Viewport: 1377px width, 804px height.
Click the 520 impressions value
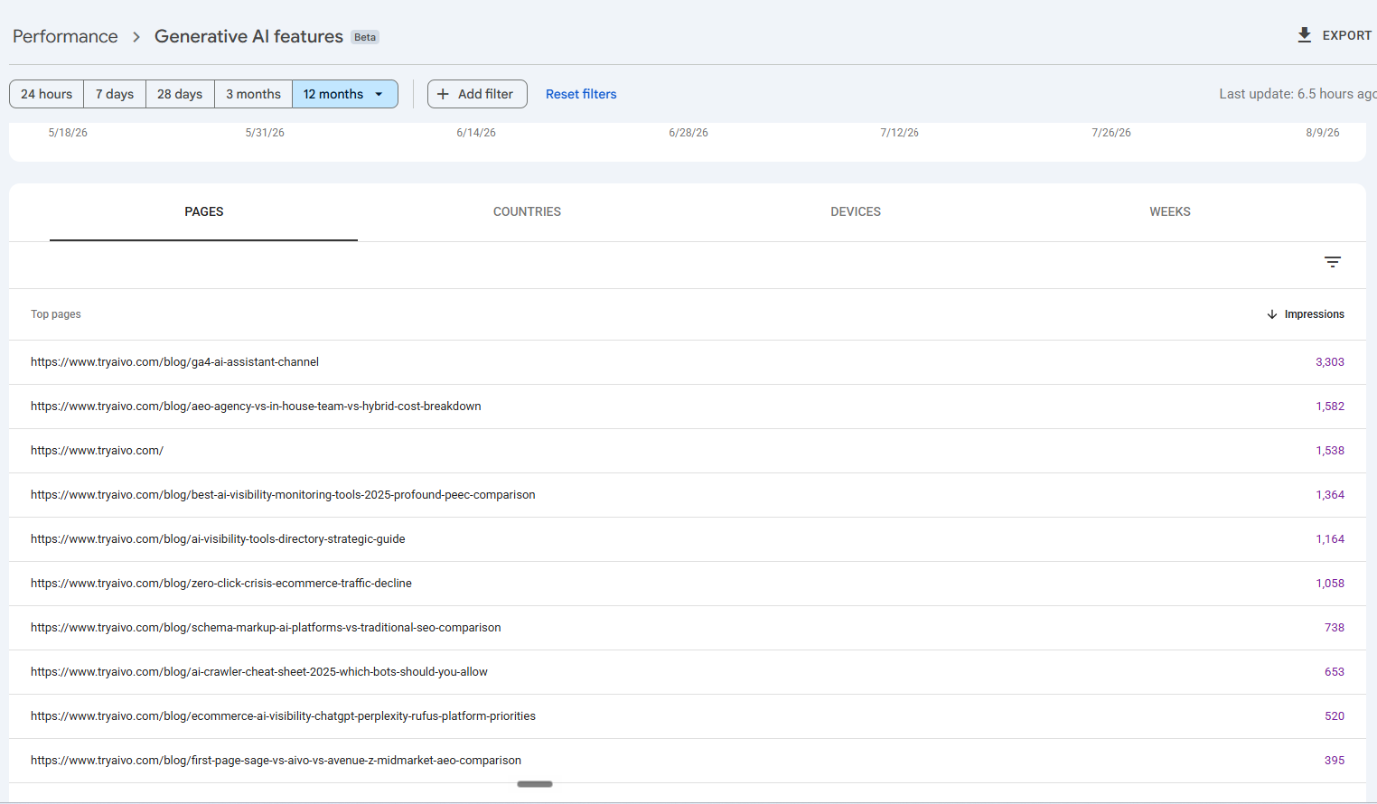[x=1335, y=716]
